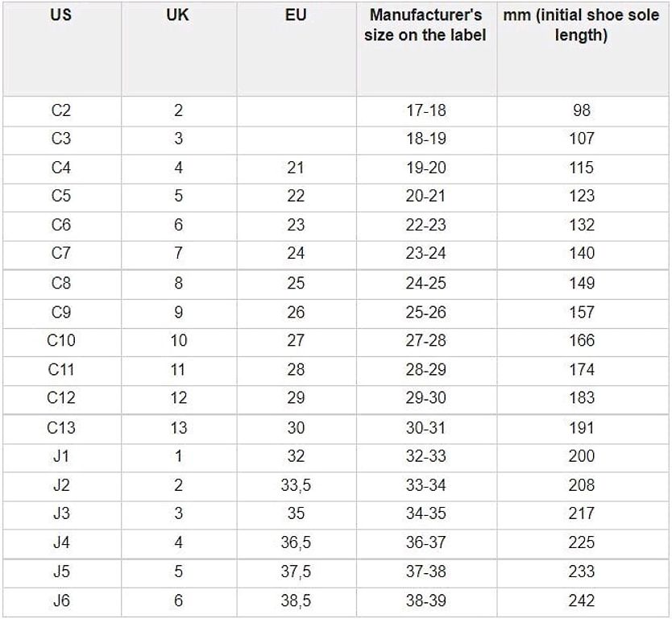Click the Manufacturer's size on the label header

pyautogui.click(x=425, y=25)
